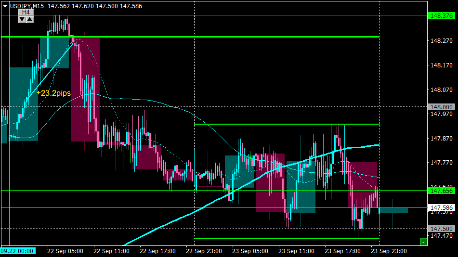
Task: Click the small green minus icon
Action: point(423,242)
